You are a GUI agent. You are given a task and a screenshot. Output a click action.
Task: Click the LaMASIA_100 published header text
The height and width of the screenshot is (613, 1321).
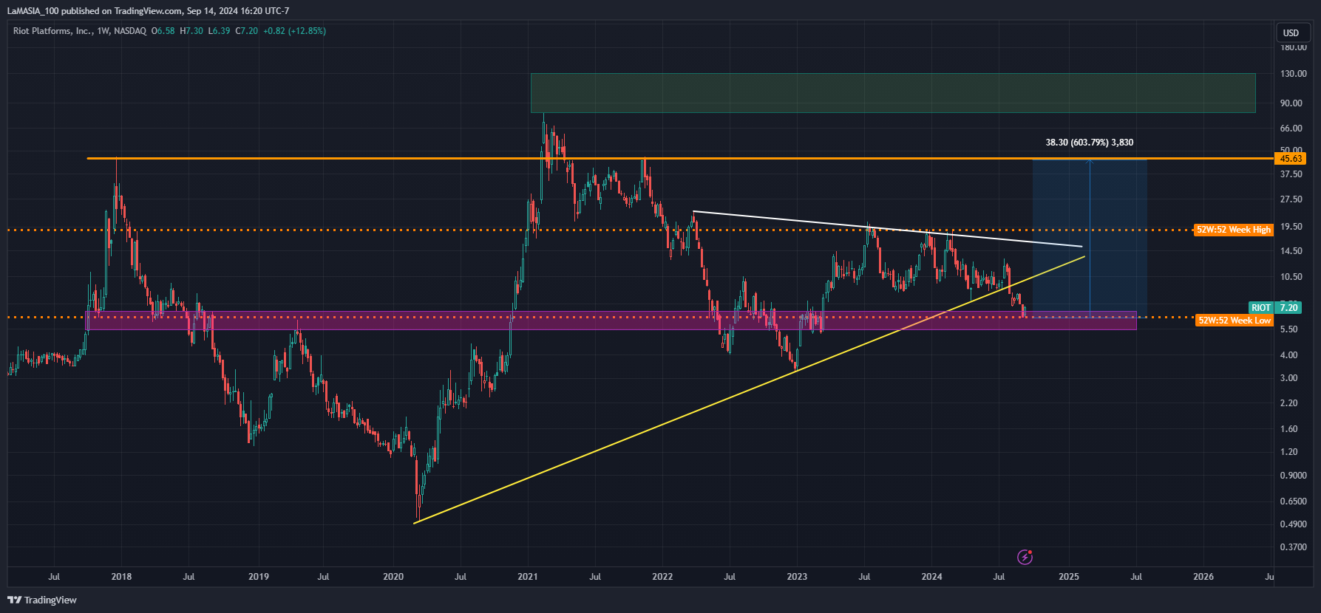(x=148, y=11)
